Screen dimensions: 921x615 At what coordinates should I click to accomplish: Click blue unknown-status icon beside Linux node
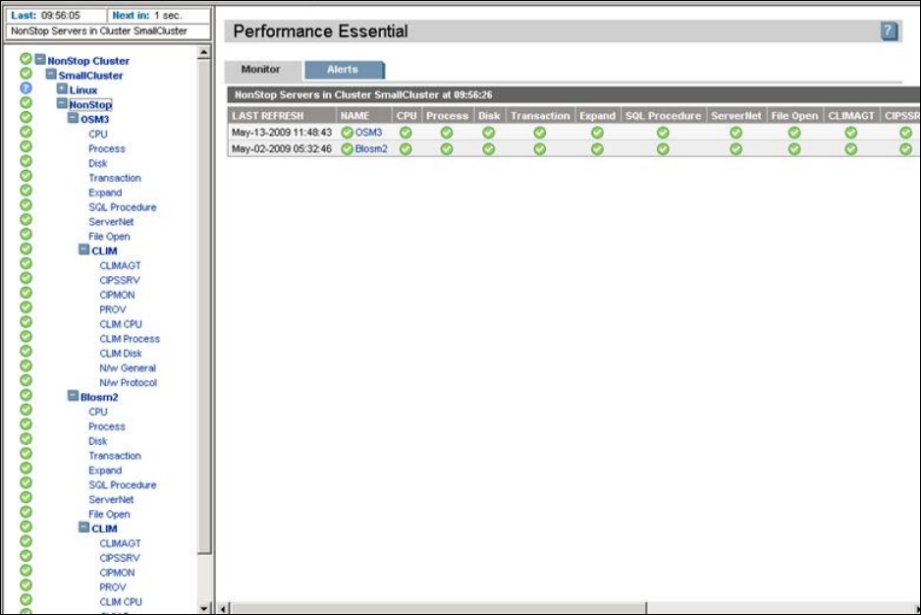(x=26, y=88)
